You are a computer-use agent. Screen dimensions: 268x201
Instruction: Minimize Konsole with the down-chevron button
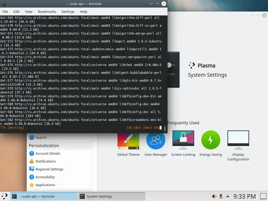pyautogui.click(x=151, y=4)
